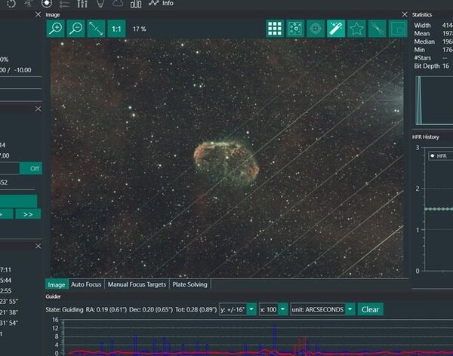Toggle the HFR legend entry in chart
453x356 pixels.
click(437, 156)
